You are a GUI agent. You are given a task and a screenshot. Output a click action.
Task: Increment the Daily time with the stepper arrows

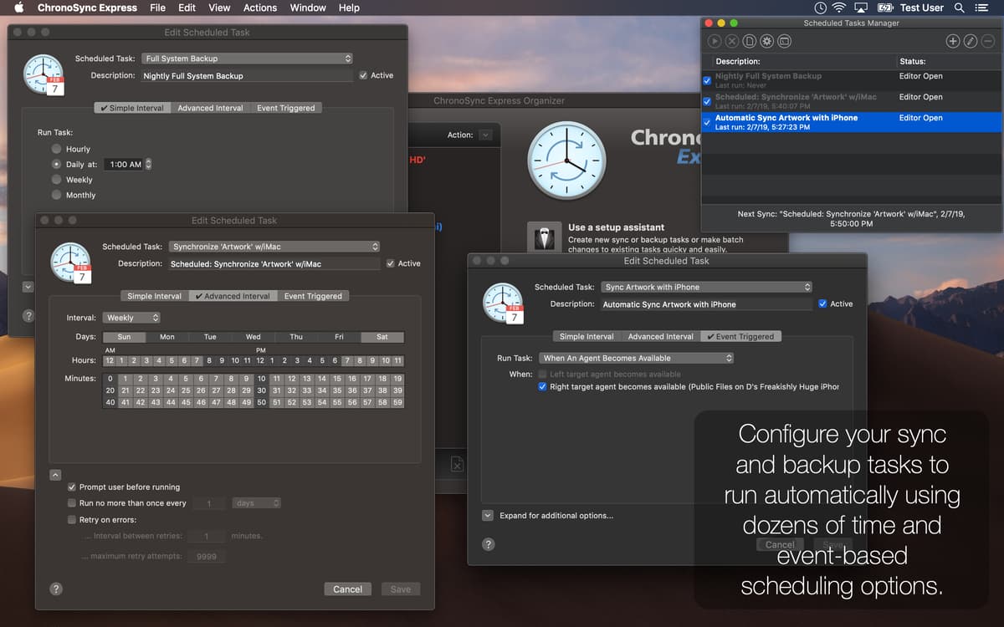tap(148, 164)
